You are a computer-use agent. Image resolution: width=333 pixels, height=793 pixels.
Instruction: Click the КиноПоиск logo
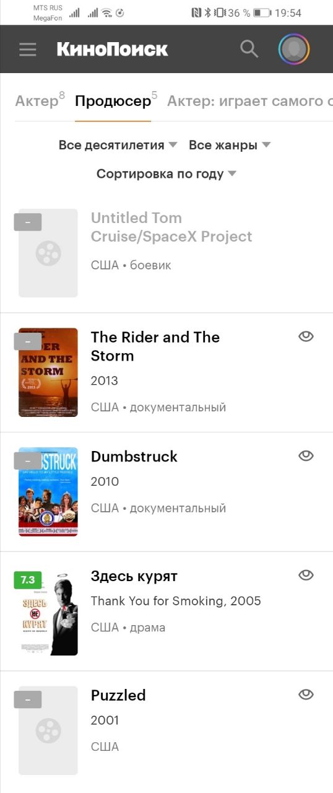pyautogui.click(x=112, y=49)
